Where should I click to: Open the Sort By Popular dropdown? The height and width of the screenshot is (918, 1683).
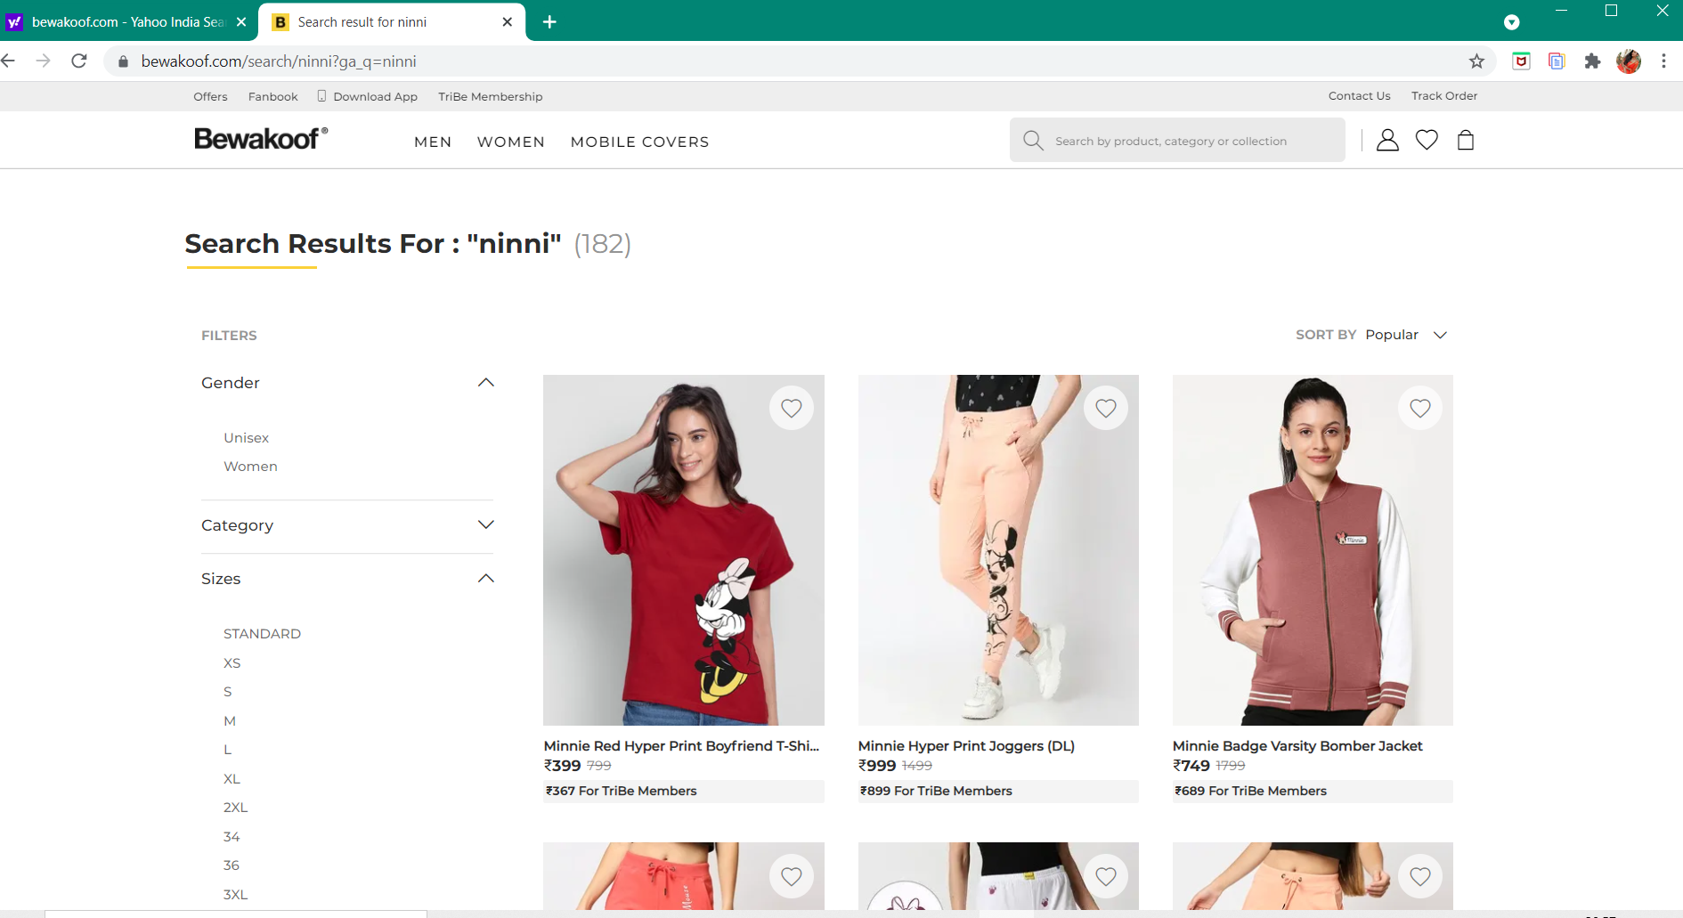tap(1405, 335)
